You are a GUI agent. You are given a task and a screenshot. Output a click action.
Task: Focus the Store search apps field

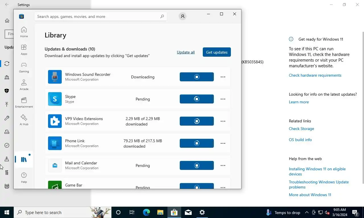101,16
